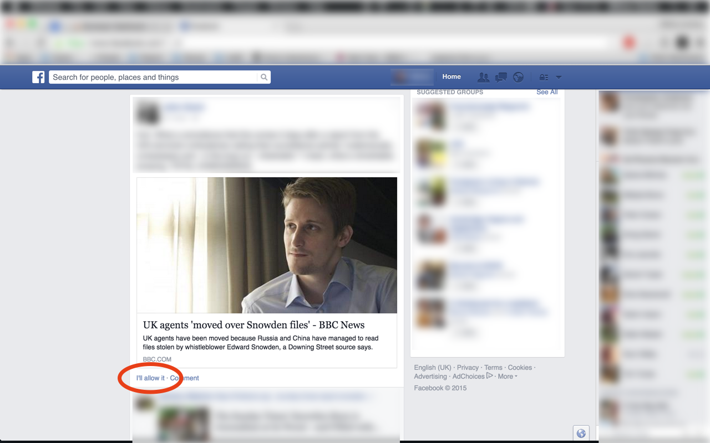Click the magnifier search icon

point(264,77)
